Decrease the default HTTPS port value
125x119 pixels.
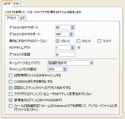click(71, 35)
